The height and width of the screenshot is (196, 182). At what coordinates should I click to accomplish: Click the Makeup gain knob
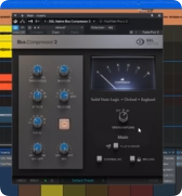(64, 70)
